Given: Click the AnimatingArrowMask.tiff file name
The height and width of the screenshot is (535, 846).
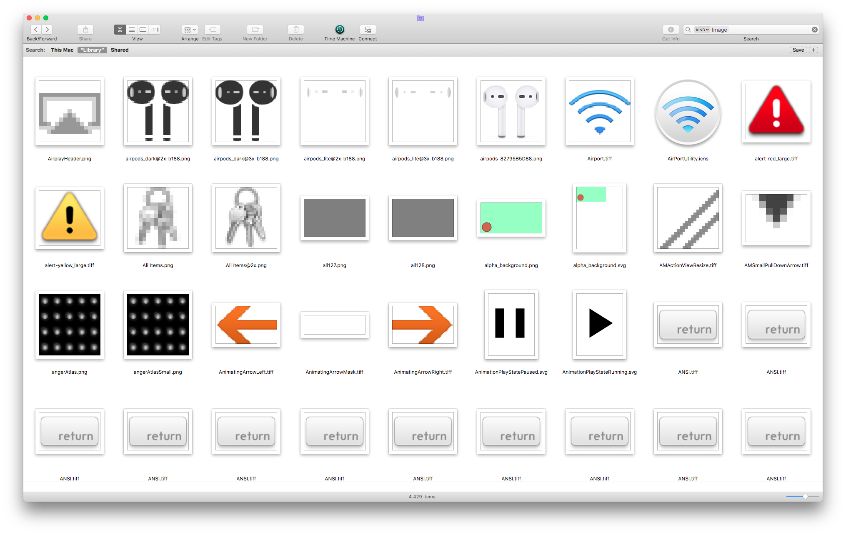Looking at the screenshot, I should click(335, 372).
